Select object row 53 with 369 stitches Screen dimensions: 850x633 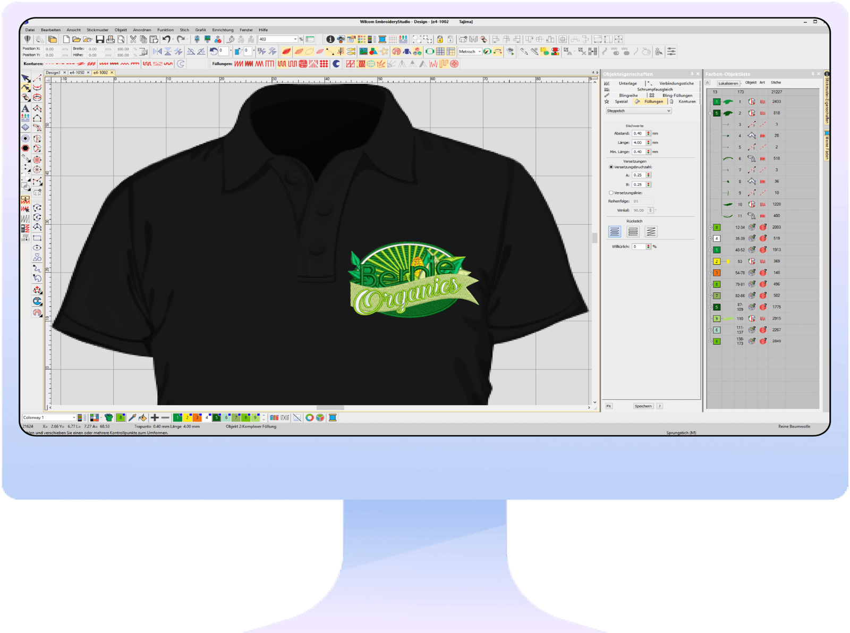tap(762, 261)
